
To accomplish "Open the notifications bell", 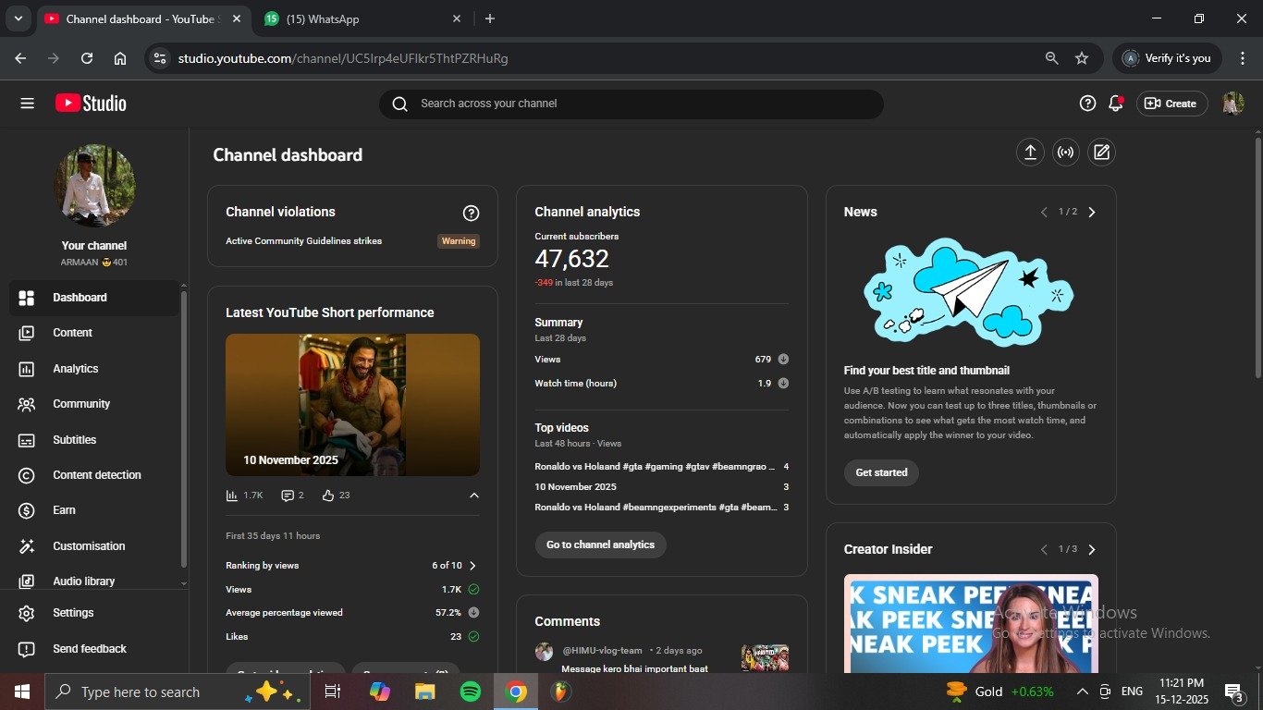I will 1115,104.
